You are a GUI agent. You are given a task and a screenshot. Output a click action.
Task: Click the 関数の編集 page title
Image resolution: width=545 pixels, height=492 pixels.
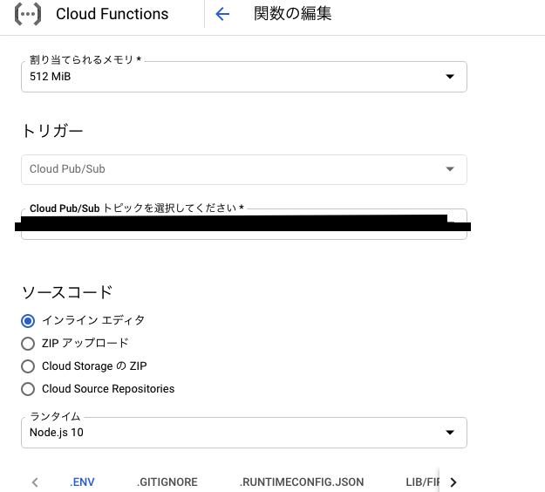tap(293, 14)
